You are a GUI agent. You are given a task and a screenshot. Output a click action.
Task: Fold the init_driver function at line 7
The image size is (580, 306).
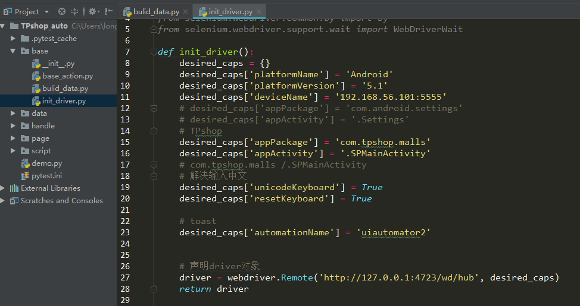[x=154, y=52]
